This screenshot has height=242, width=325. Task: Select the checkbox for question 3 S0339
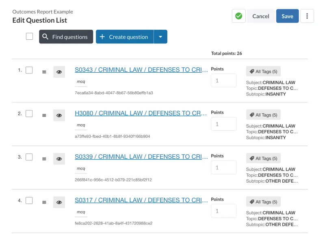(x=29, y=157)
